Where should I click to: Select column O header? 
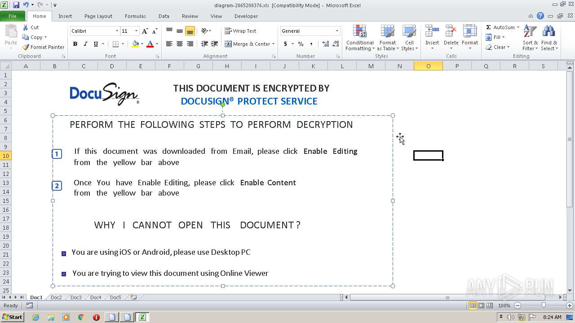tap(428, 66)
